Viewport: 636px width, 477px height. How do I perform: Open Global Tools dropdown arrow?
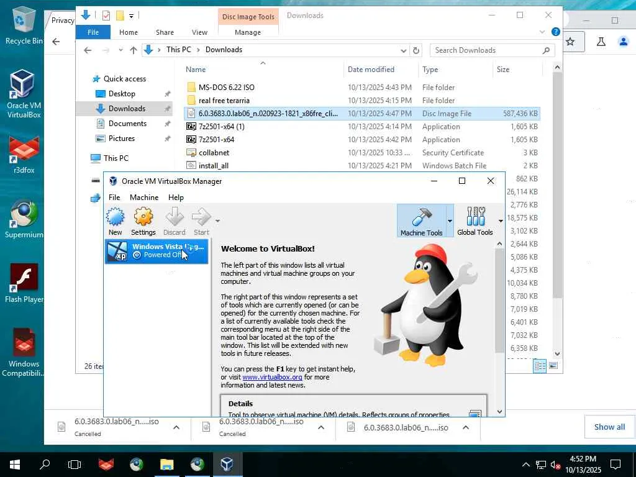click(501, 221)
